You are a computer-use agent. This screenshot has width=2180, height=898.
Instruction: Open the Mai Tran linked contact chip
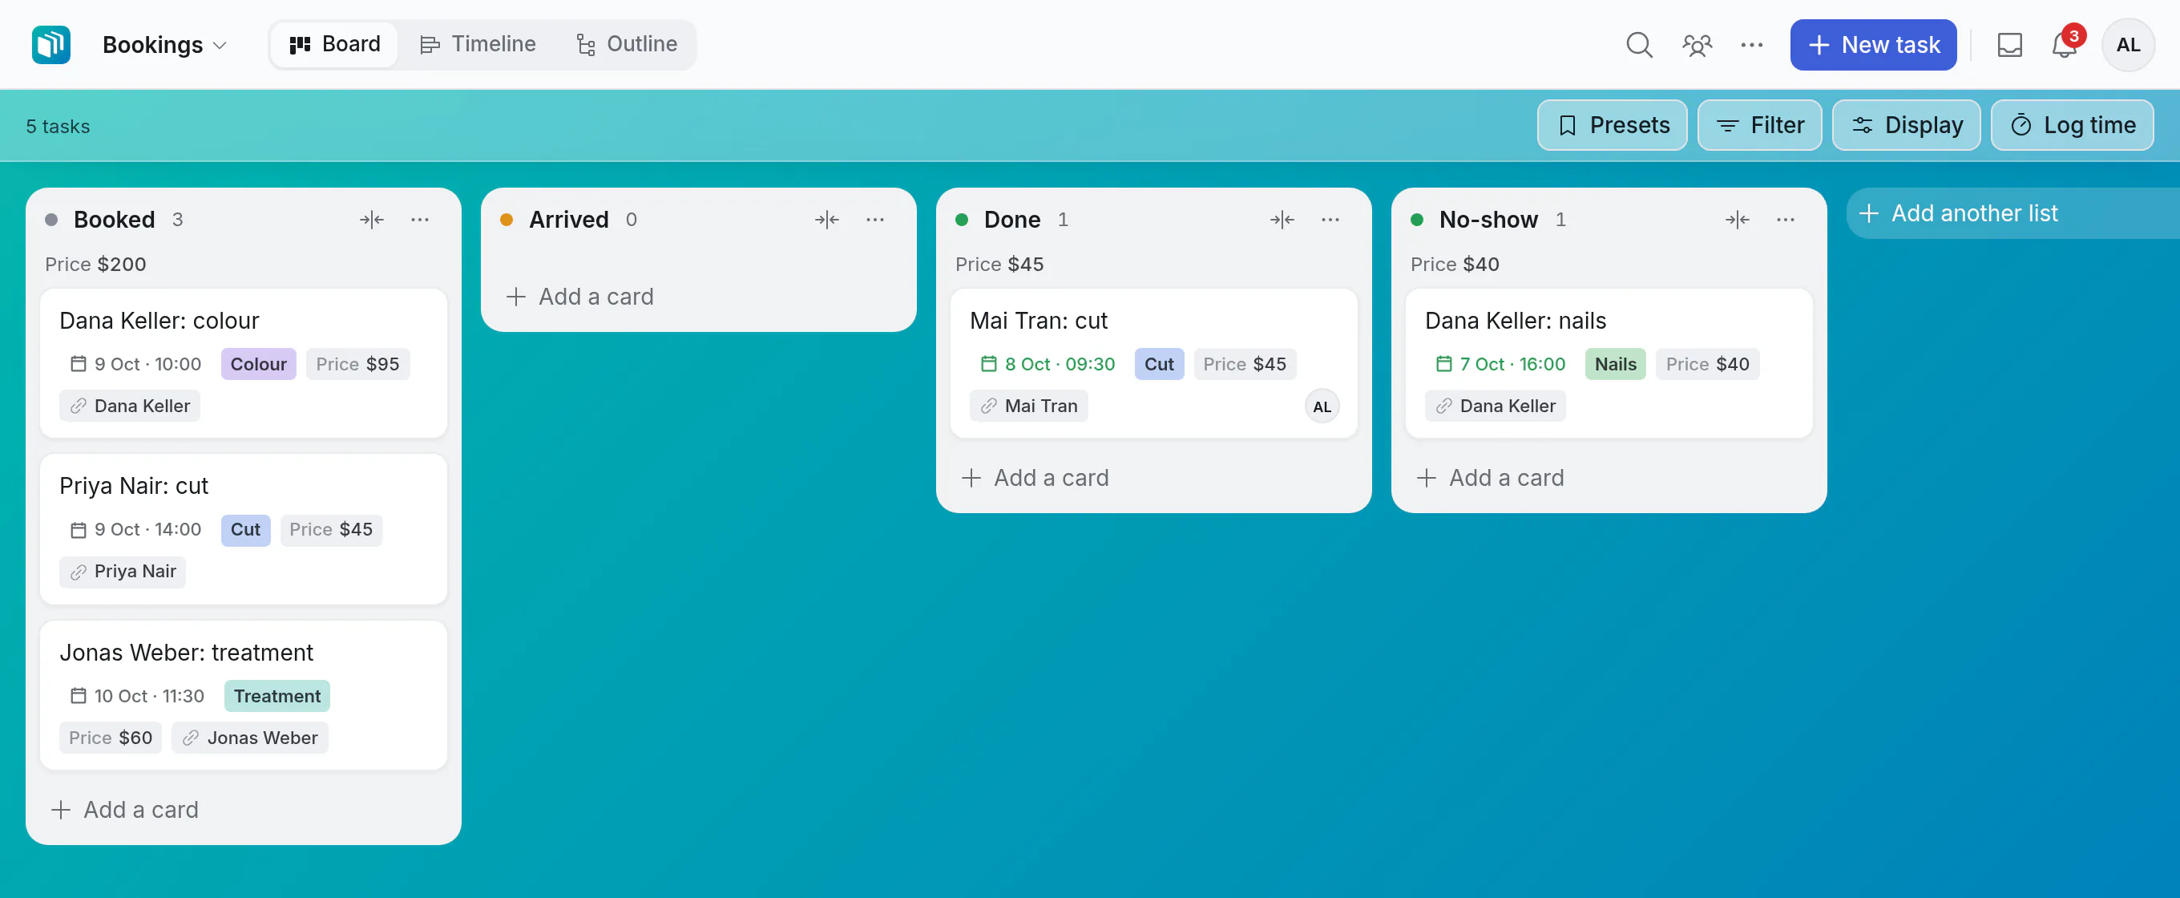click(x=1028, y=407)
